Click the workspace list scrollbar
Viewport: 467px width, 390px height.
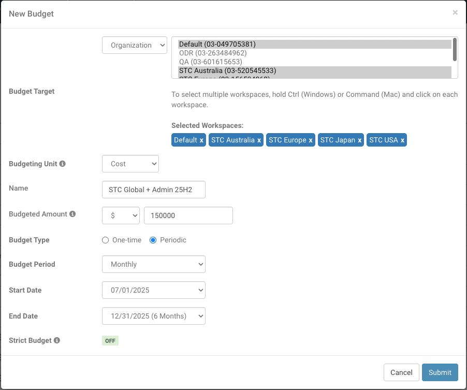coord(455,50)
